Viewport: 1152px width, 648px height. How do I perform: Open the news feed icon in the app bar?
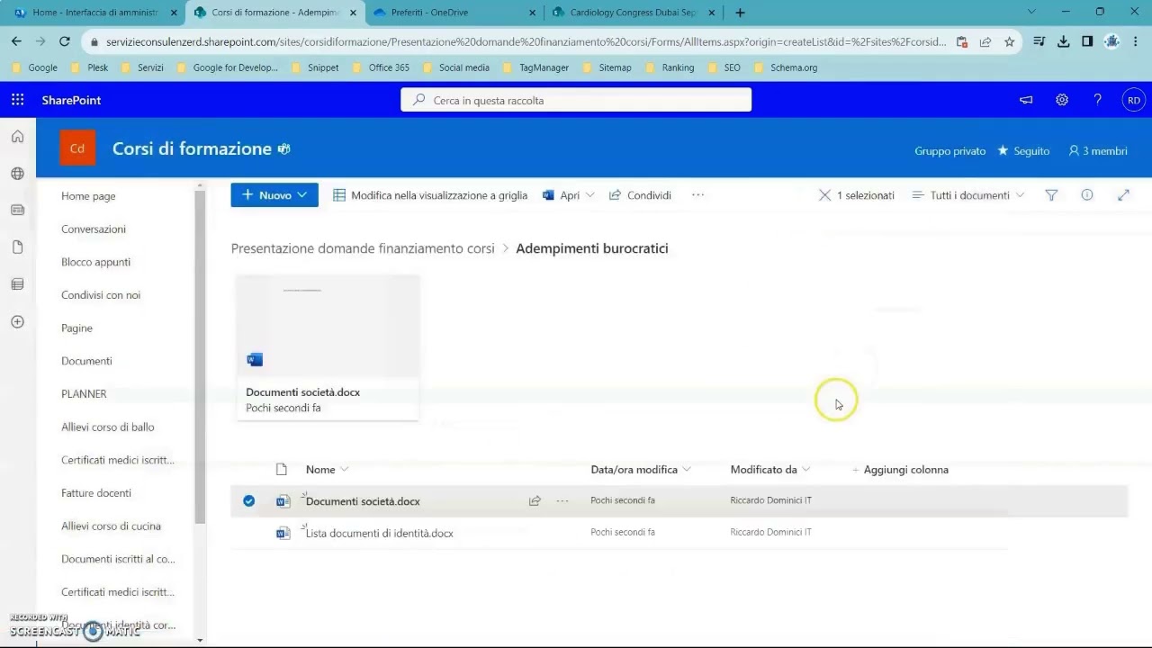coord(17,211)
